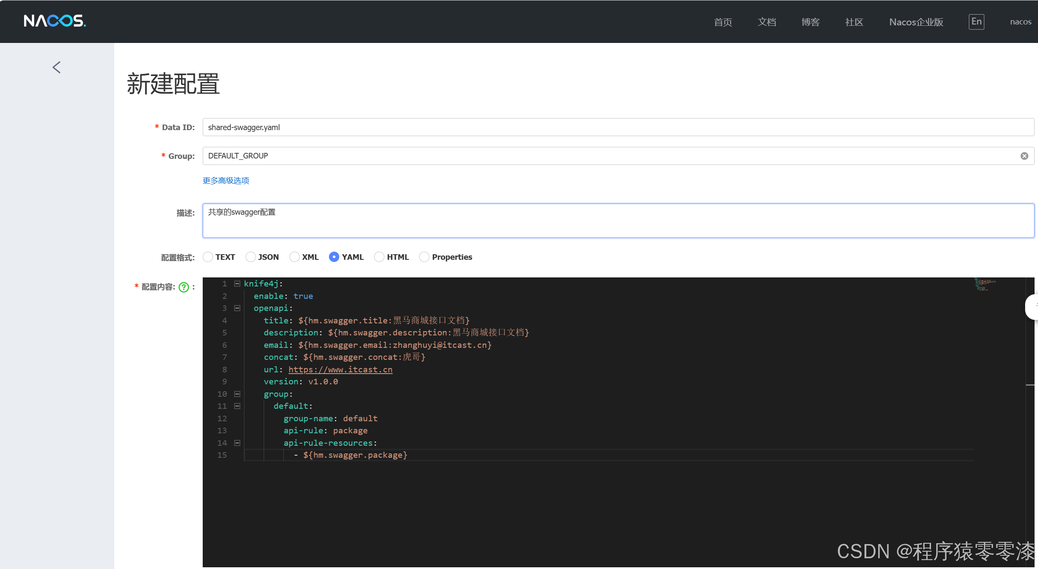
Task: Collapse the openapi block on line 3
Action: (x=237, y=308)
